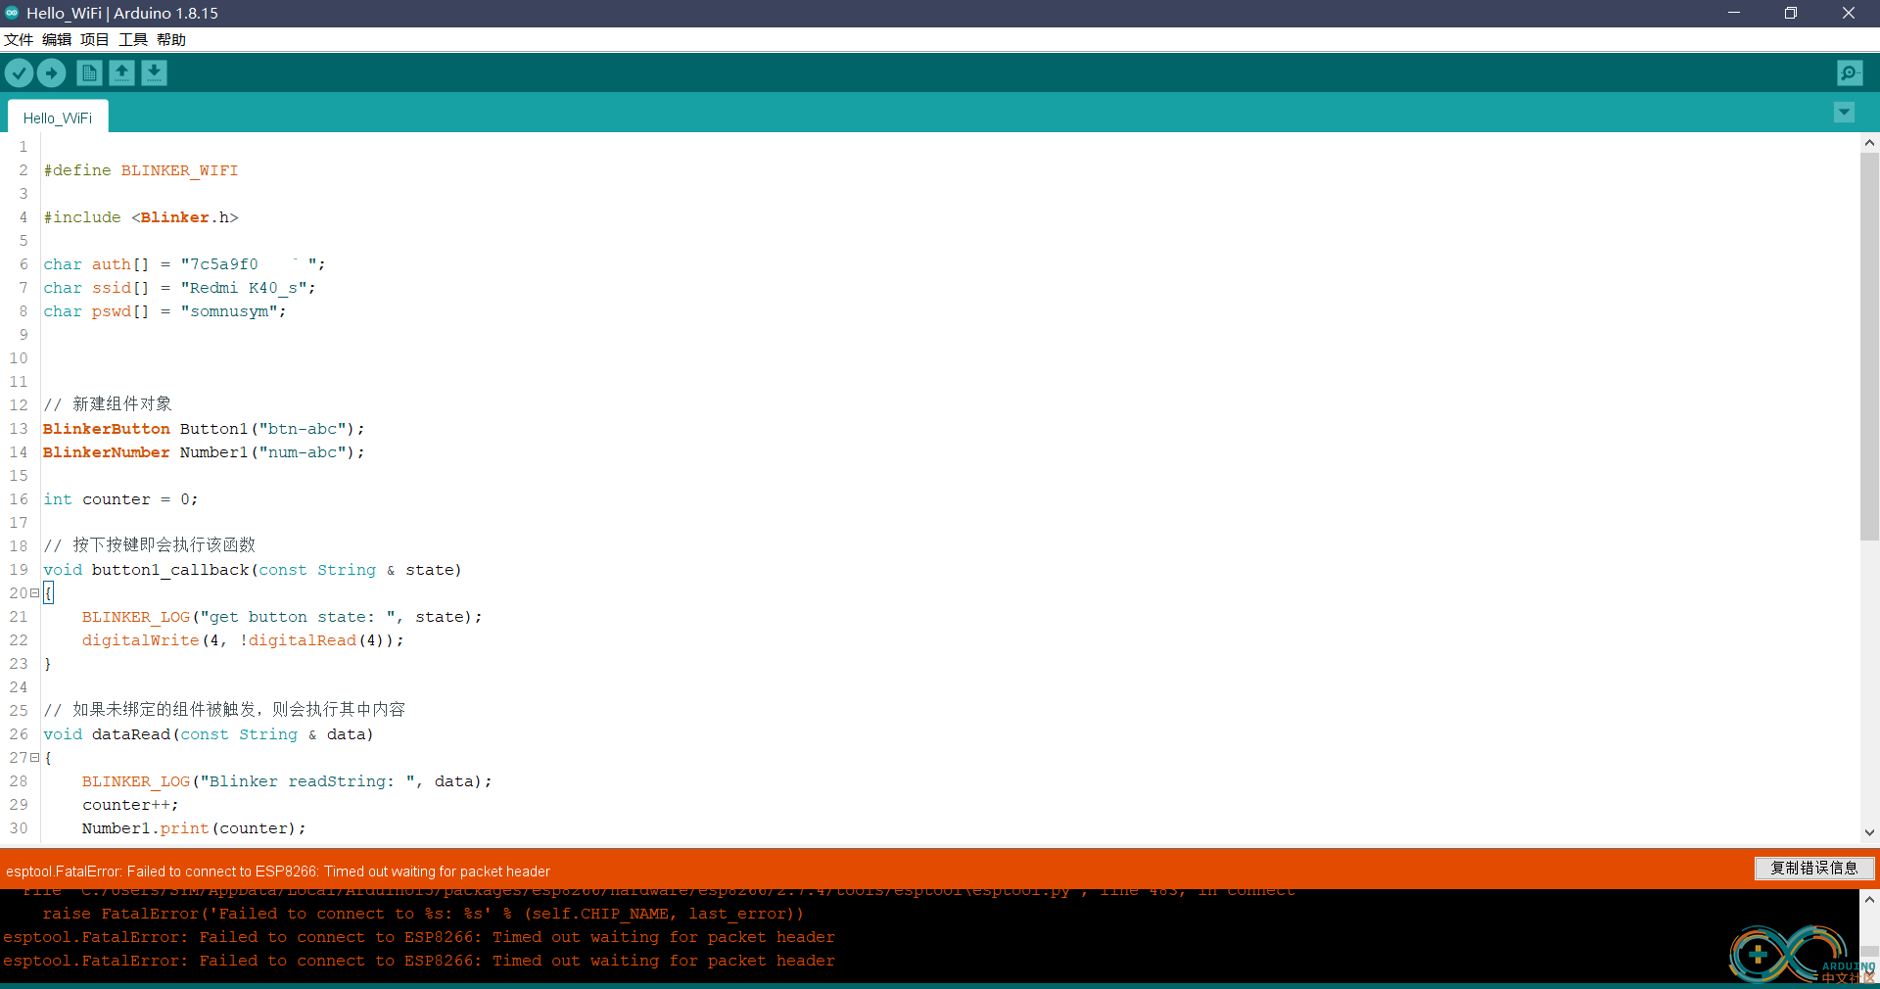
Task: Open the 文件 menu
Action: pos(19,40)
